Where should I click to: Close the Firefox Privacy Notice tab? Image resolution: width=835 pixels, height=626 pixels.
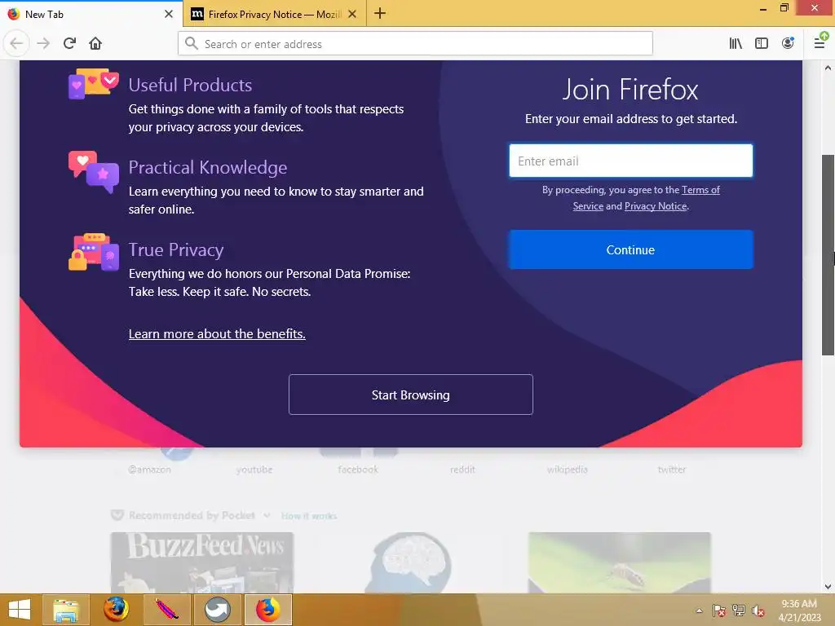[x=352, y=14]
